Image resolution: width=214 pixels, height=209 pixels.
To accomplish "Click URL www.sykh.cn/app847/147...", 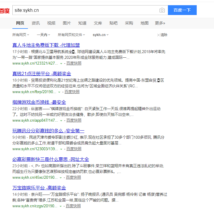I will pos(35,120).
